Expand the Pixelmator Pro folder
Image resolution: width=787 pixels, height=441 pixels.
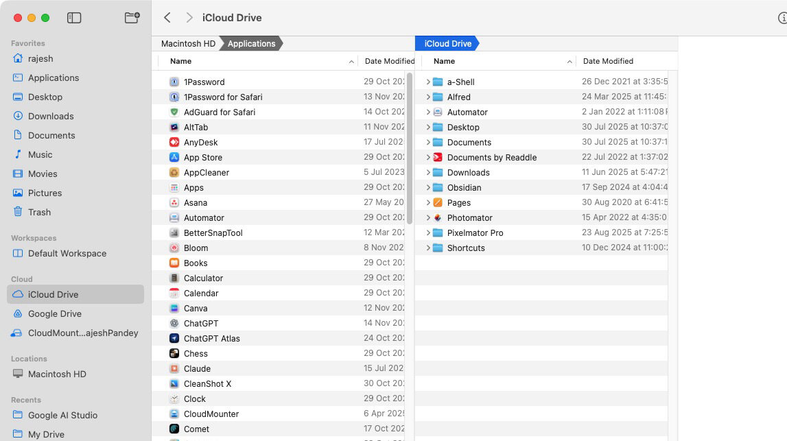click(427, 233)
